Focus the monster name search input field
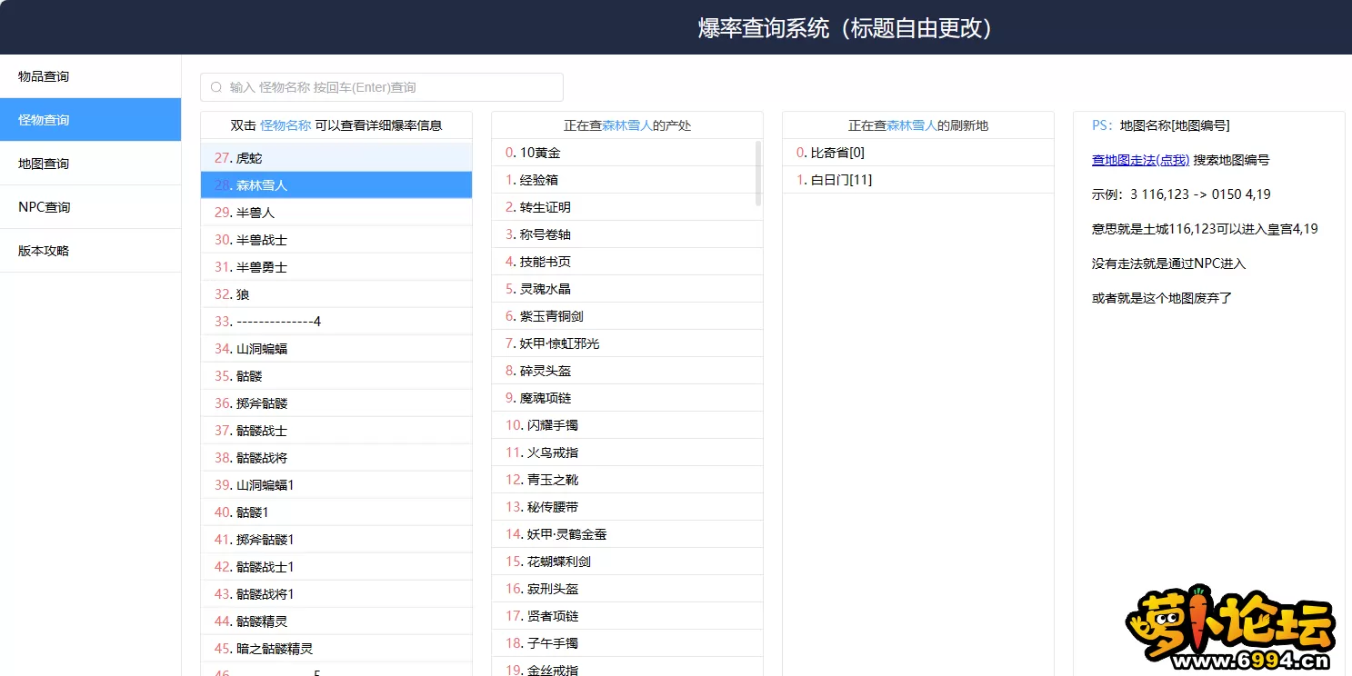Image resolution: width=1352 pixels, height=676 pixels. pos(382,87)
